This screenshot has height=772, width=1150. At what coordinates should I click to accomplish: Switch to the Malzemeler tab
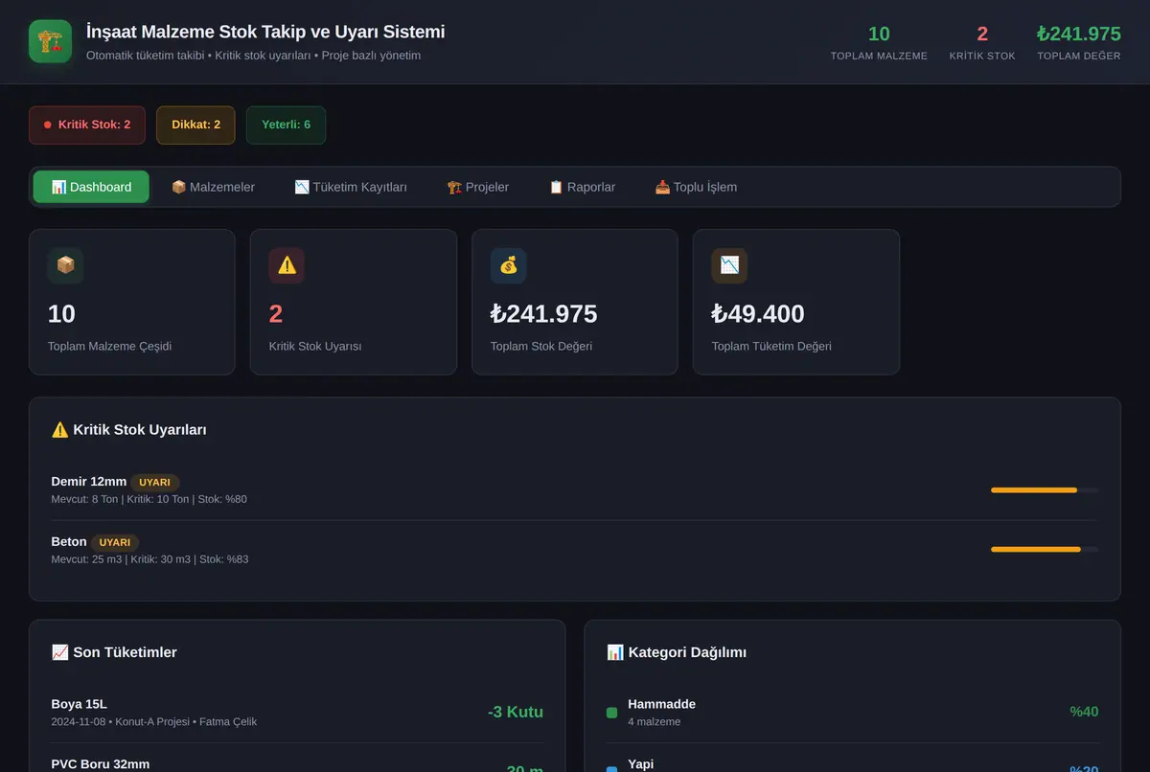point(213,187)
